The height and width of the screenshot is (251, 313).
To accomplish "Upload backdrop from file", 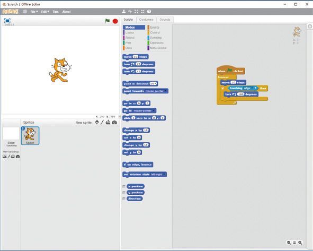I will [x=13, y=157].
